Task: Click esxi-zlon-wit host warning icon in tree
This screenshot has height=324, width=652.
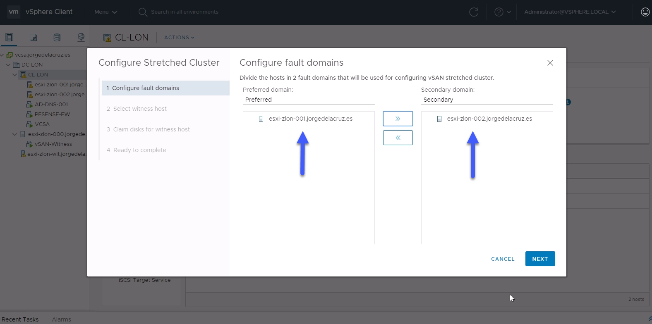Action: click(x=23, y=154)
